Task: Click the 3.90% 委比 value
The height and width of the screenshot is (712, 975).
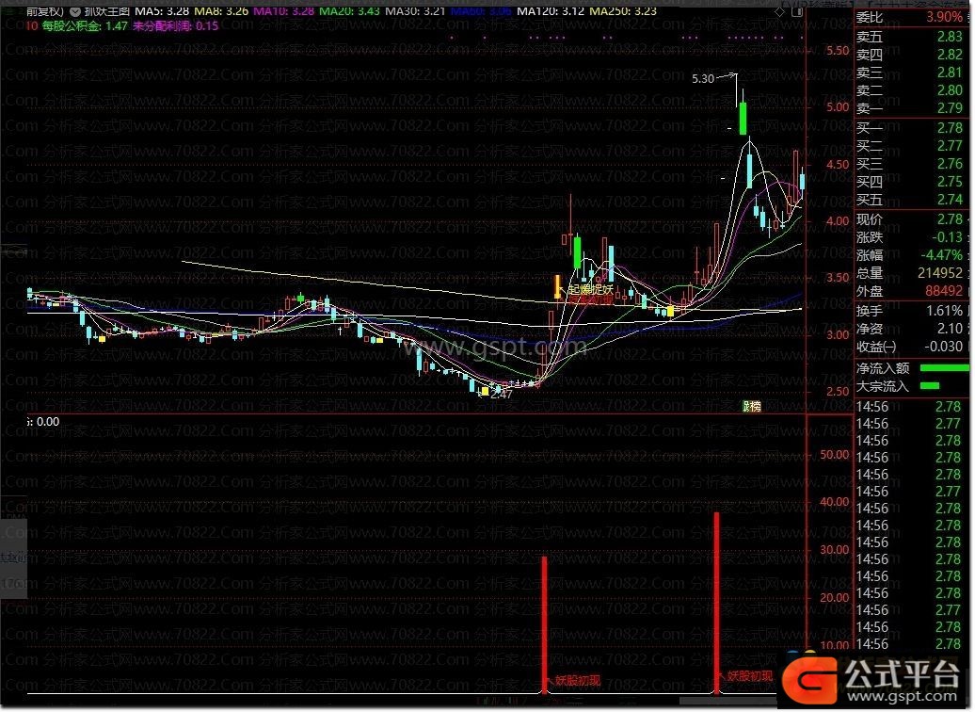Action: click(x=944, y=18)
